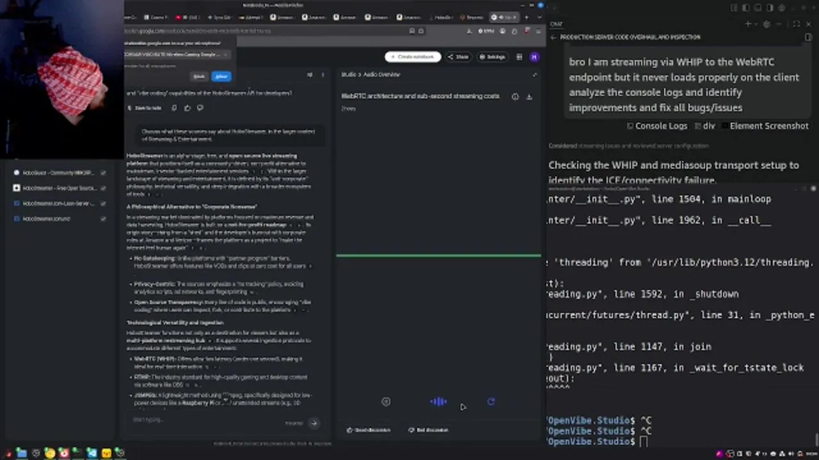Uncheck HoboStreamer.com-Lean-Server source

(103, 203)
